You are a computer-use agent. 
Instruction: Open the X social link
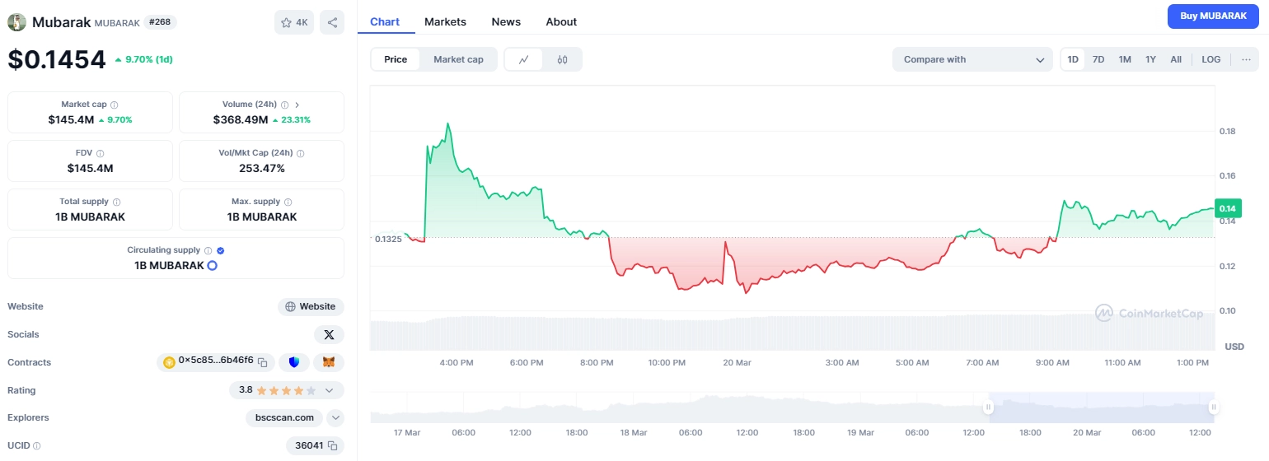coord(329,334)
